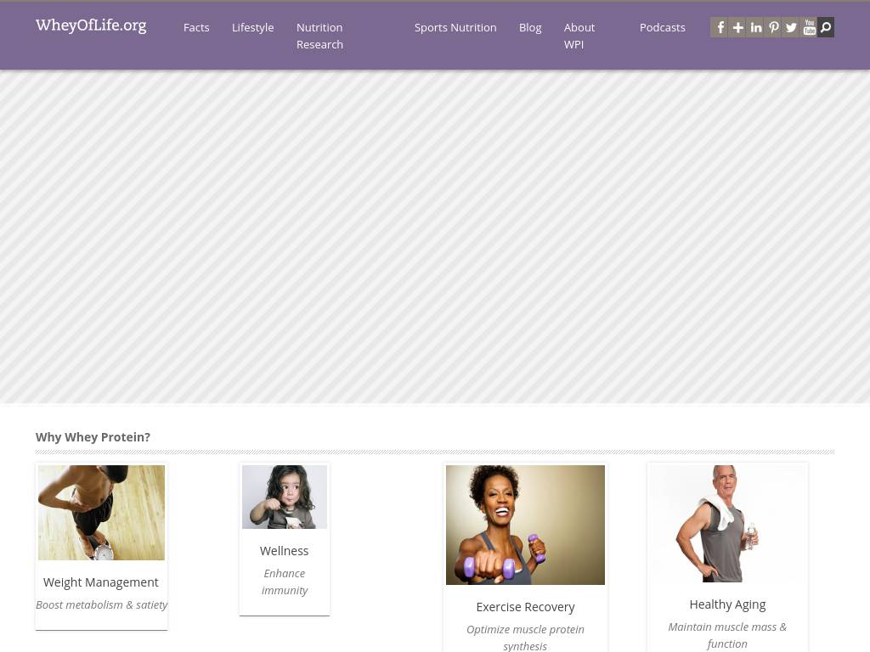This screenshot has width=870, height=652.
Task: Click the search magnifier icon
Action: [x=826, y=27]
